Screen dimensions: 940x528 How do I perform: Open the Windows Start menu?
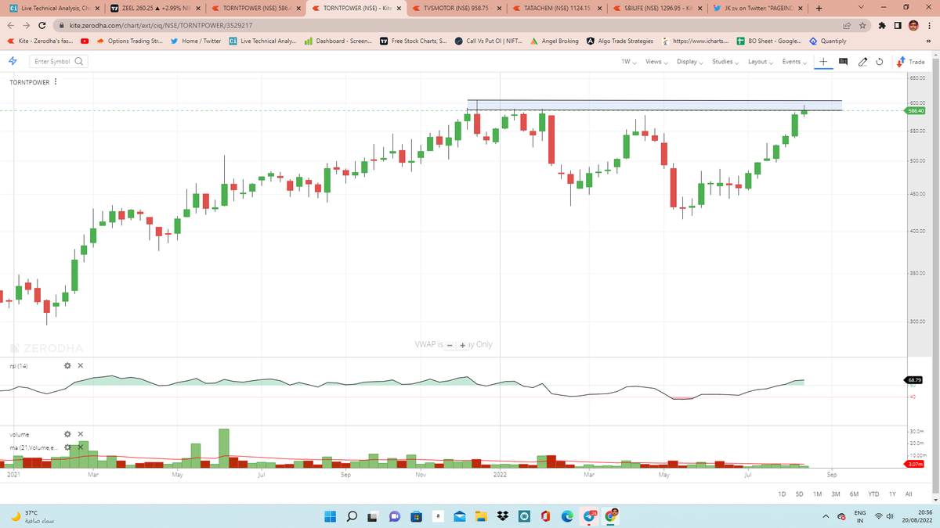[329, 515]
